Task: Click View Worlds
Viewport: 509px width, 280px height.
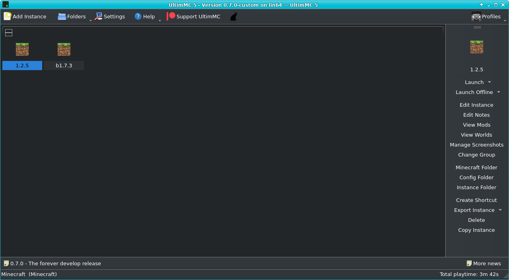Action: tap(476, 135)
